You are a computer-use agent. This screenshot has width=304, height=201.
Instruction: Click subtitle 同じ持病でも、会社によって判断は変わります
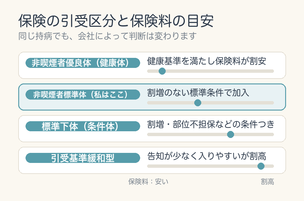[108, 36]
